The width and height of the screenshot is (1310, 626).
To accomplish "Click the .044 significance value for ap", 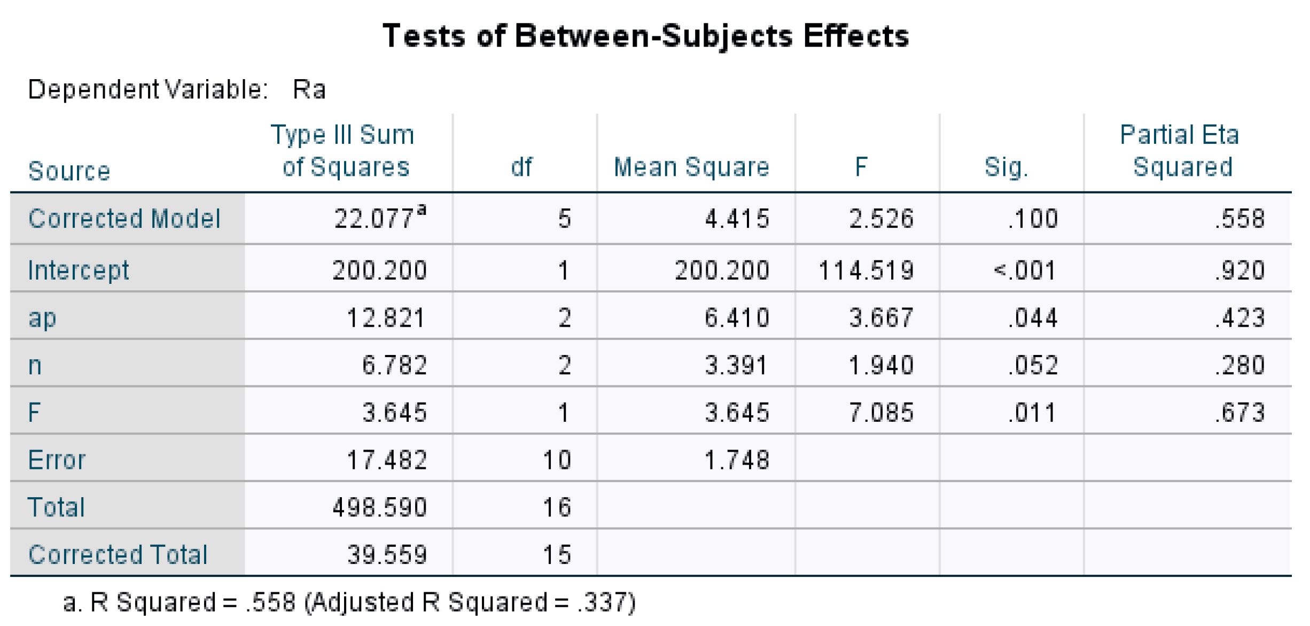I will click(1033, 318).
